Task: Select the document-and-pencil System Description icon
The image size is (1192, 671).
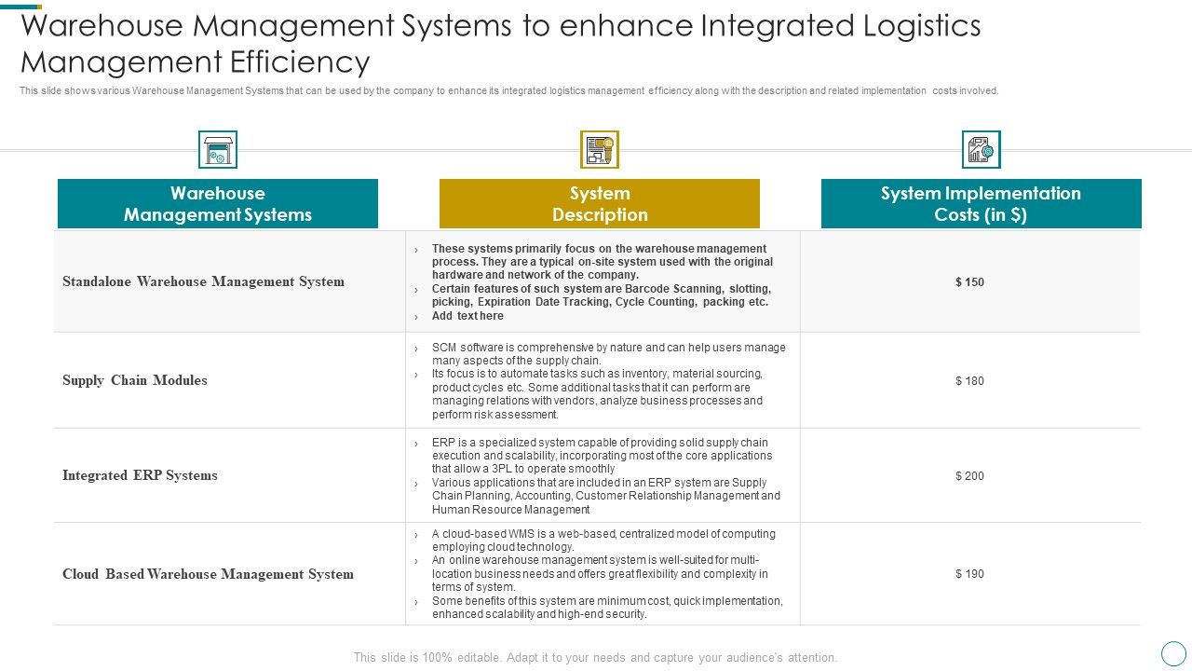Action: click(600, 148)
